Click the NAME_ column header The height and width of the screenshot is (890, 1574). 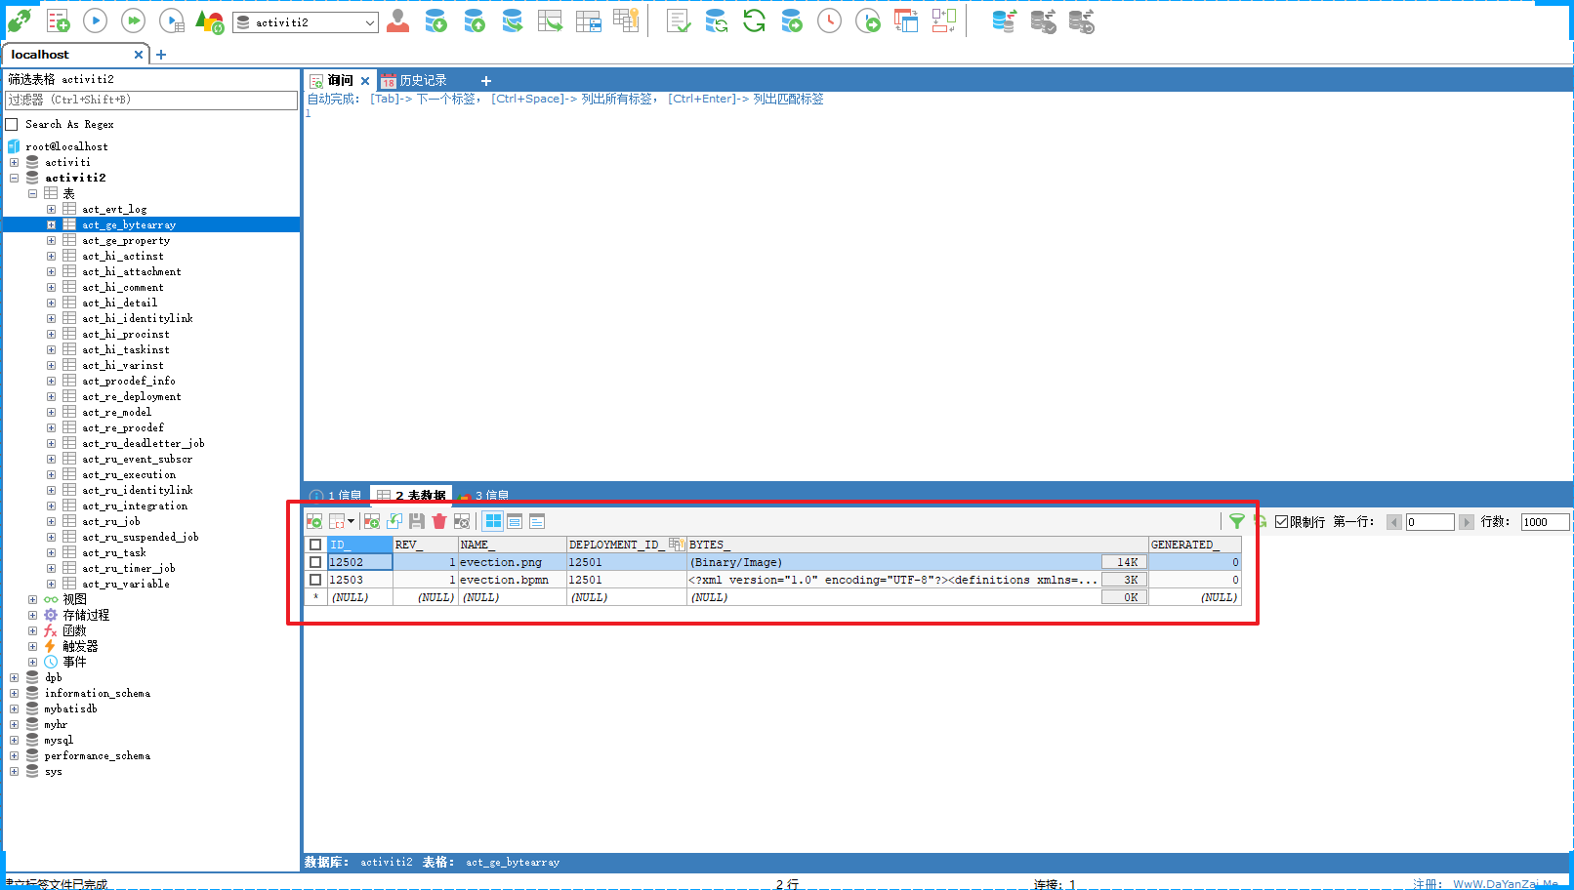pos(513,545)
